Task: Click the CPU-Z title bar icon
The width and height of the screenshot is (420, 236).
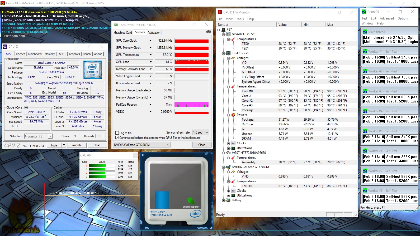Action: point(5,47)
